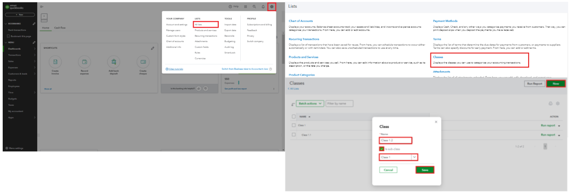This screenshot has width=570, height=193.
Task: Click the green Save button
Action: click(x=424, y=170)
